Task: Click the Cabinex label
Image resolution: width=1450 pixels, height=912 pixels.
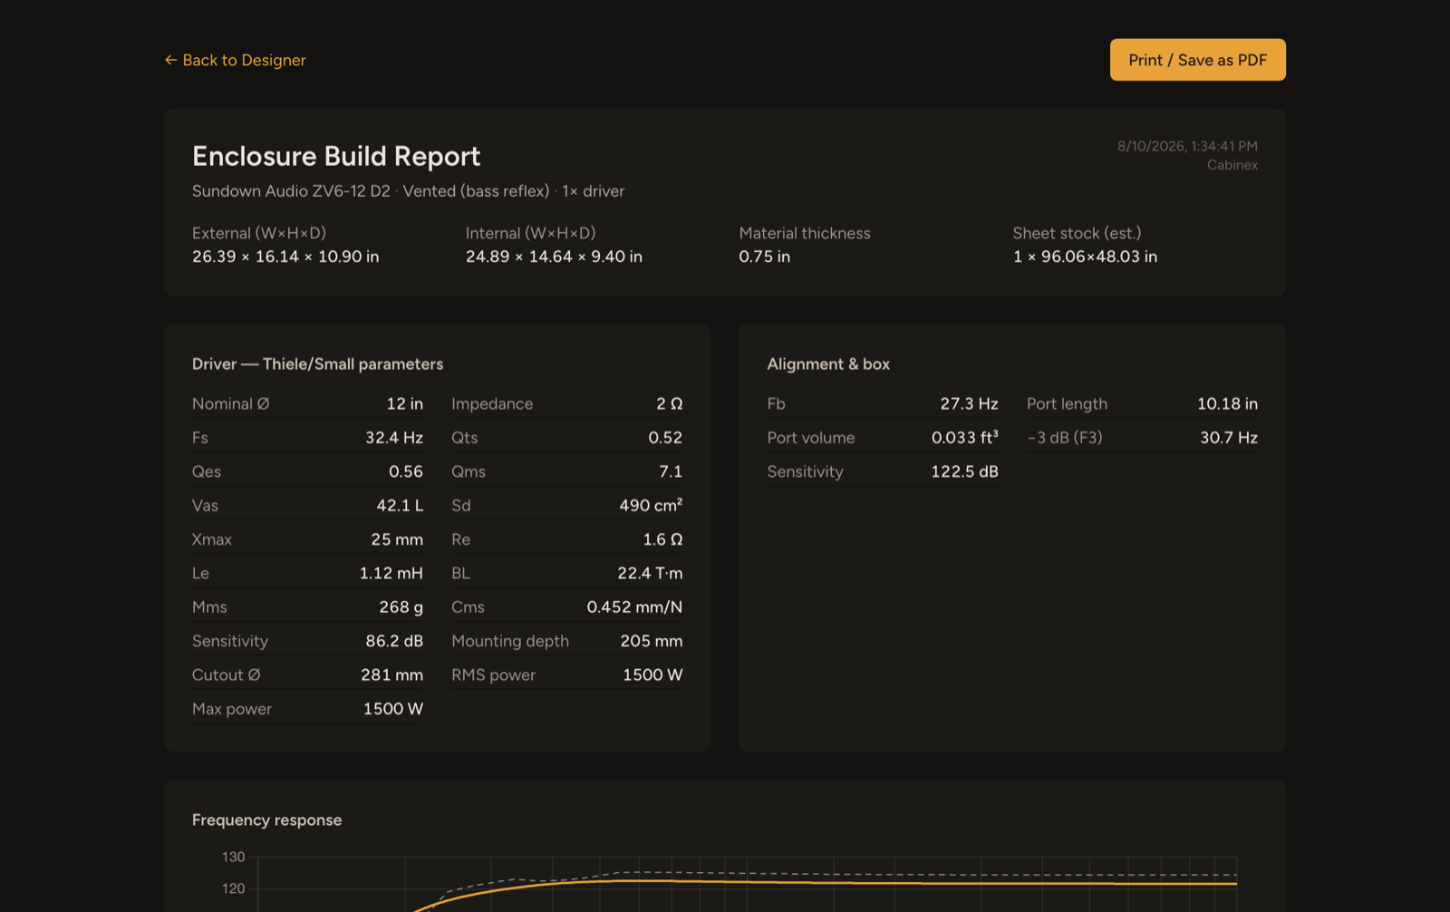Action: (1232, 165)
